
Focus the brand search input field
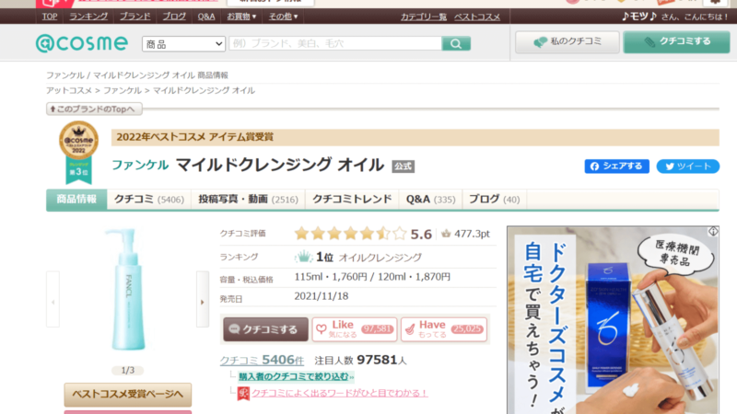click(x=335, y=43)
